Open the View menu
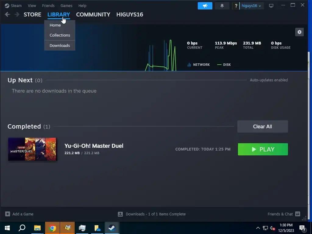Image resolution: width=312 pixels, height=234 pixels. point(32,5)
